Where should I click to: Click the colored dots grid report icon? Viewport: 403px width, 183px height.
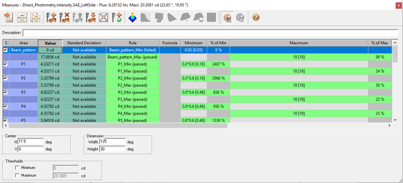pos(22,17)
